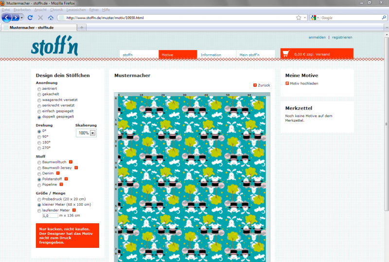Switch to the Motive site tab
The height and width of the screenshot is (262, 389).
178,54
